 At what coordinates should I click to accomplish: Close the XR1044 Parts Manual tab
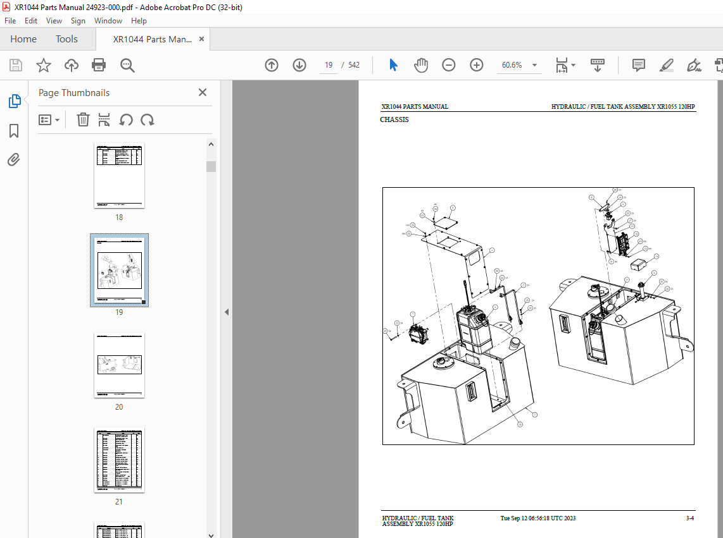(x=201, y=39)
